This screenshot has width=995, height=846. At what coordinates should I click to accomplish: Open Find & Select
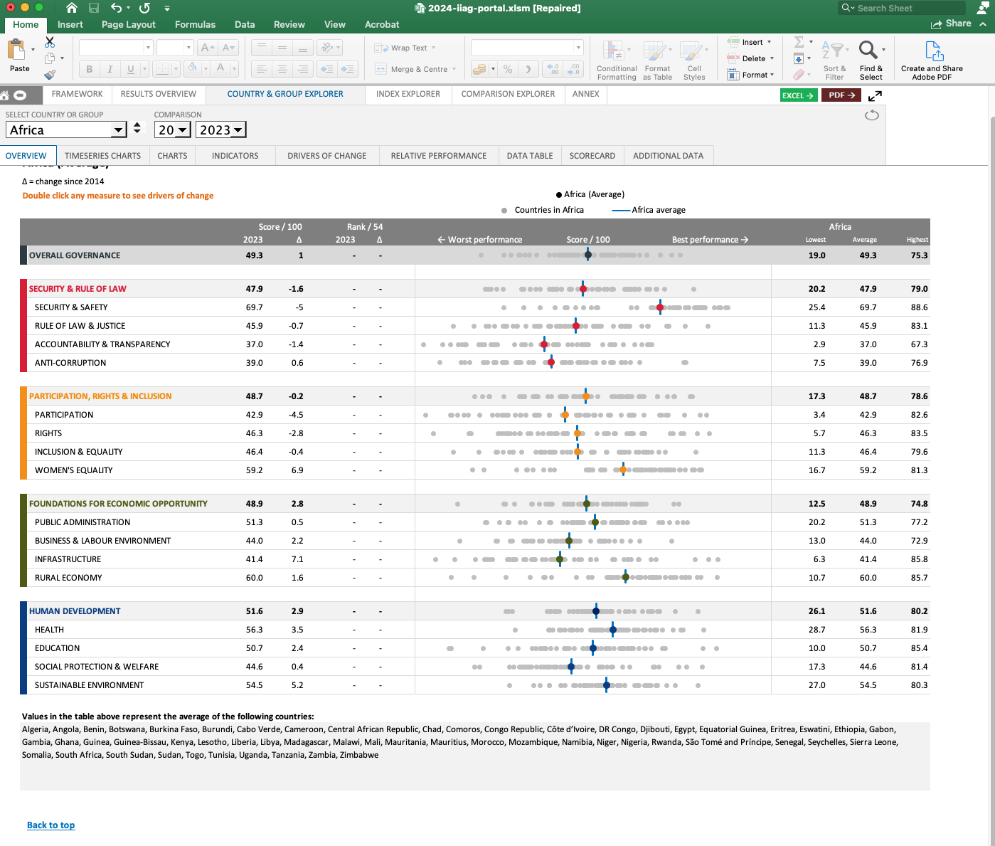point(871,60)
